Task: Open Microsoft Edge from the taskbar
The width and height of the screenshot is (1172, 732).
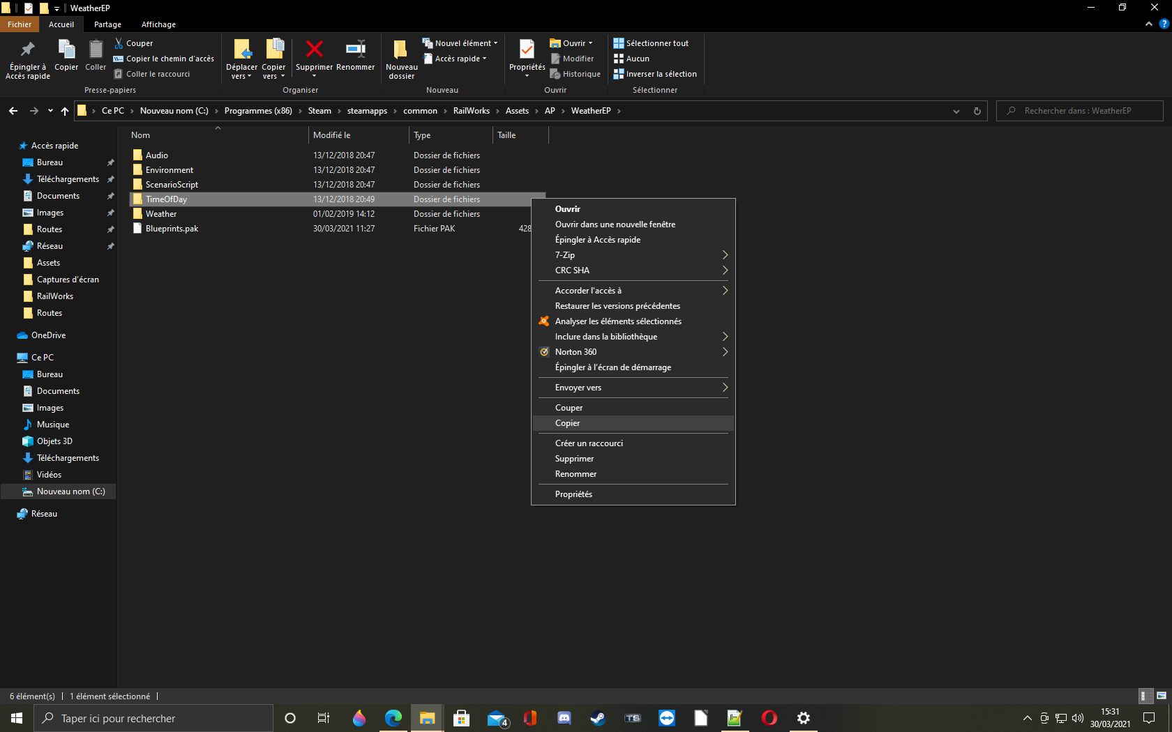Action: pos(393,718)
